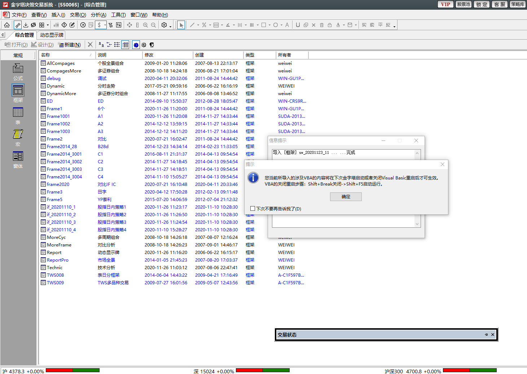
Task: Expand the four-squares layout dropdown arrow
Action: tap(48, 25)
